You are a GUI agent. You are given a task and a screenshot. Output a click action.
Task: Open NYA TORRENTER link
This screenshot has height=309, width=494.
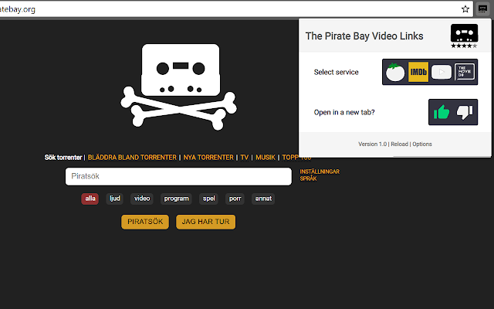208,158
